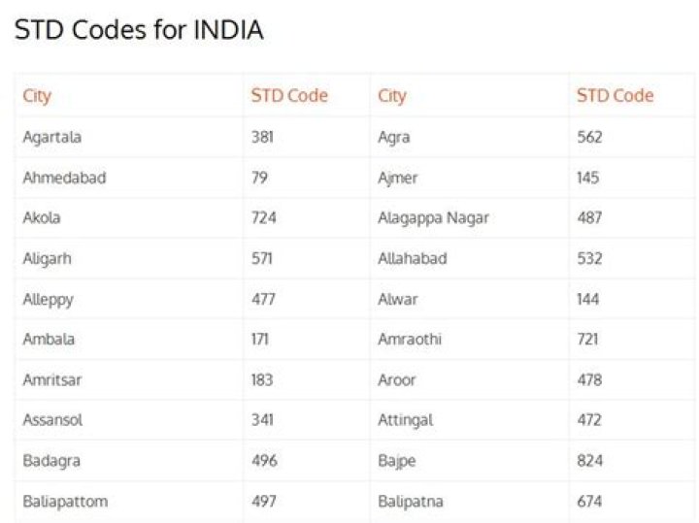Viewport: 699px width, 523px height.
Task: Click the right 'STD Code' column header
Action: click(x=615, y=96)
